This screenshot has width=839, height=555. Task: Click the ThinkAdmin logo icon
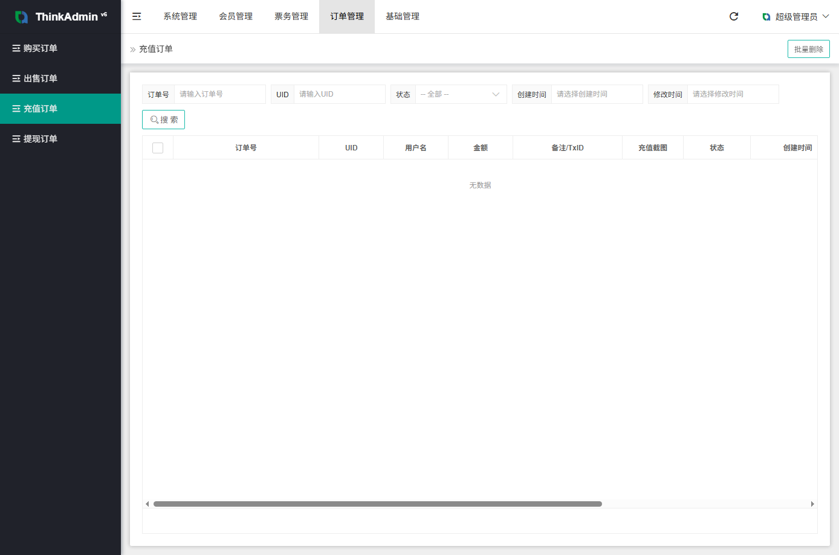coord(21,17)
